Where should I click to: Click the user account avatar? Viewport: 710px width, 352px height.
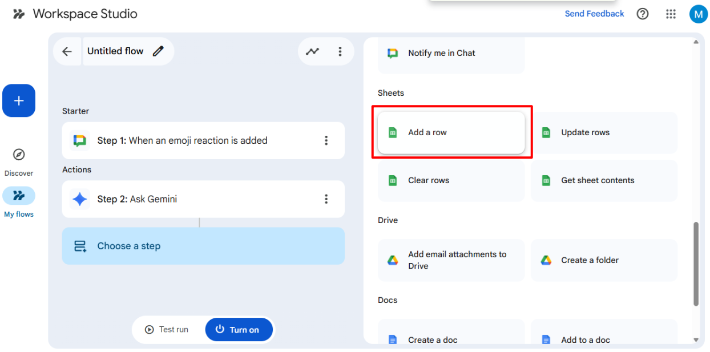coord(698,14)
